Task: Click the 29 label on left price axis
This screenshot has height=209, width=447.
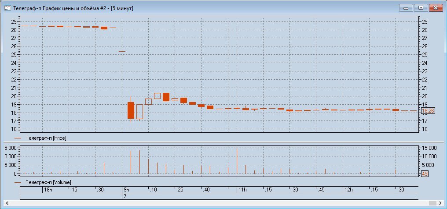Action: pos(15,21)
